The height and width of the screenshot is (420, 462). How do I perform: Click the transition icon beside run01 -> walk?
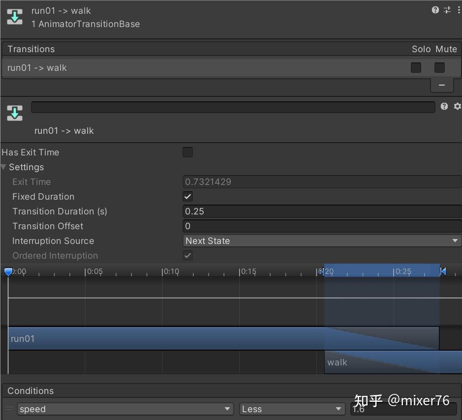coord(14,114)
